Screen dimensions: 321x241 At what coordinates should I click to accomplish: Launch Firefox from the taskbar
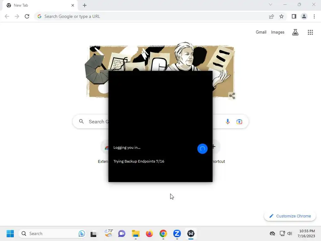point(150,233)
